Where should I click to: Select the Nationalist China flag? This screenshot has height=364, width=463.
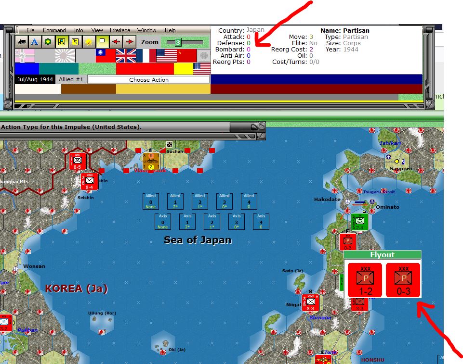pyautogui.click(x=106, y=56)
